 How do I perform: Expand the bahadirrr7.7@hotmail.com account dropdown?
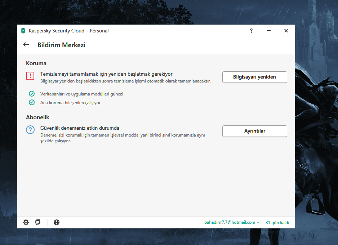coord(232,222)
